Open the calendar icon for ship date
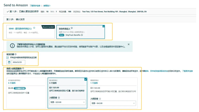 (x=9, y=62)
